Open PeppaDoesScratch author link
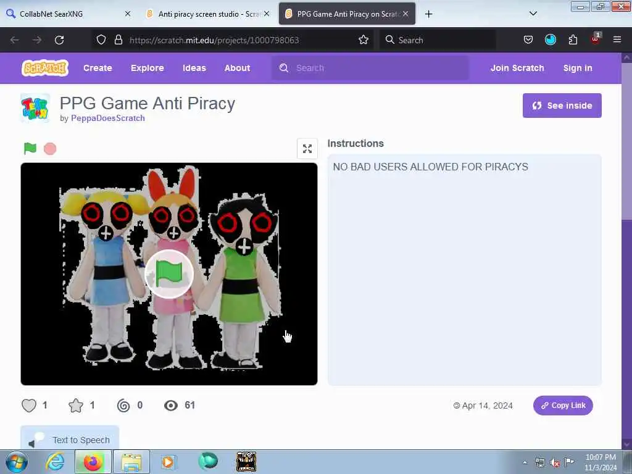This screenshot has width=632, height=474. click(107, 118)
